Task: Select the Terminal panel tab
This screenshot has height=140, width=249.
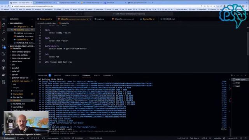Action: 86,75
